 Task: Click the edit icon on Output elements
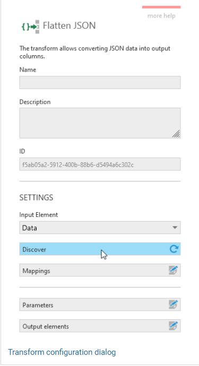174,326
